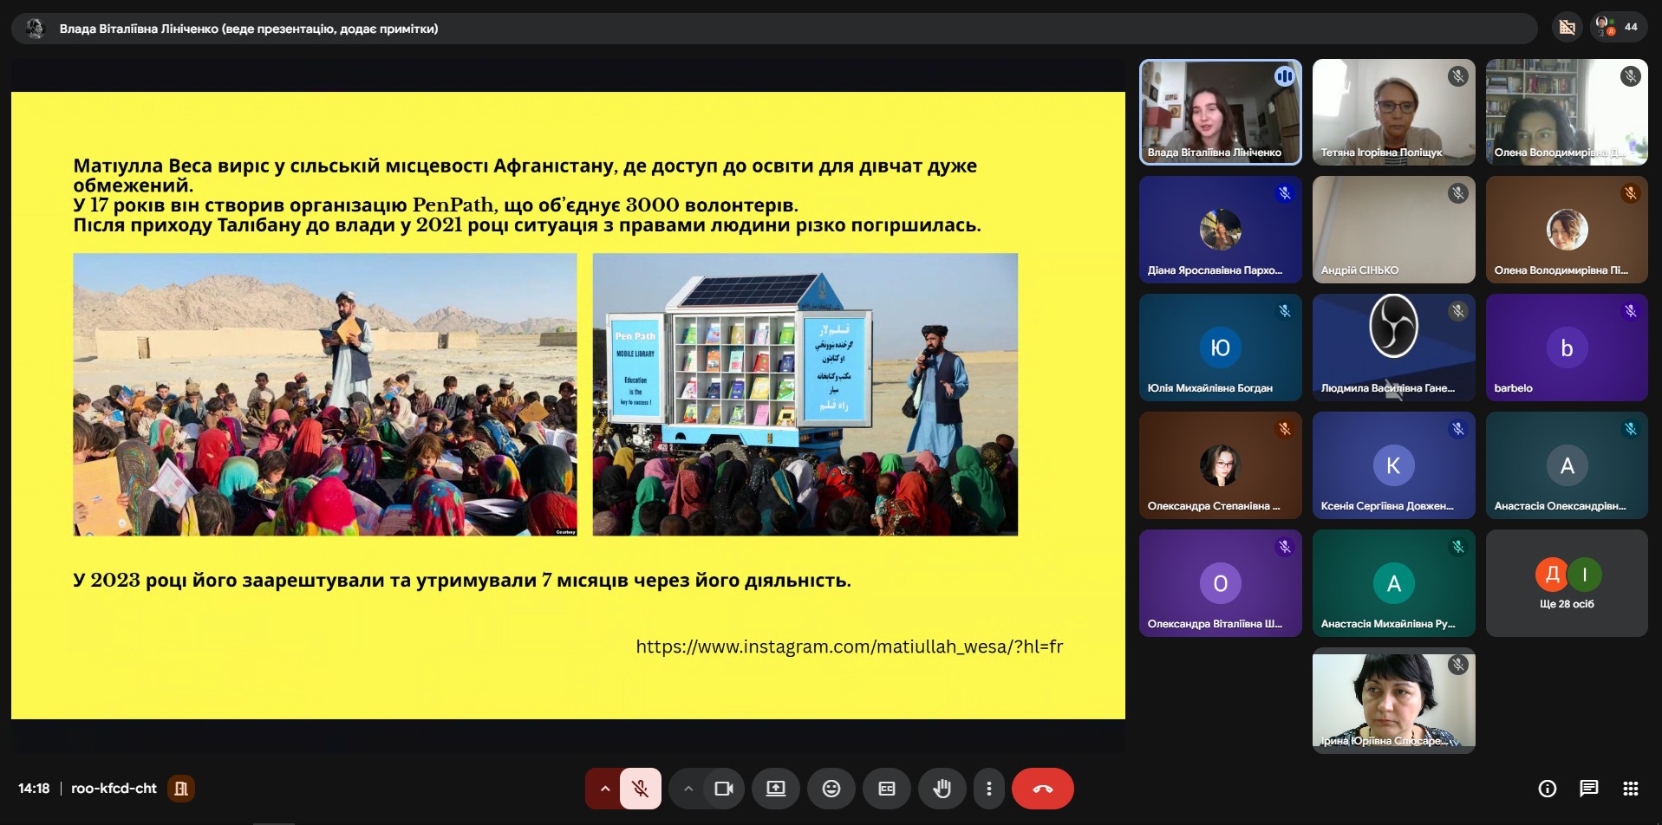Click the roo-kfcd-cht meeting code
Viewport: 1662px width, 825px height.
tap(114, 789)
